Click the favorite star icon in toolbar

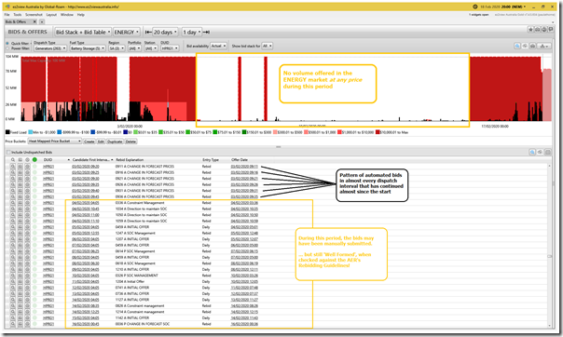click(x=530, y=30)
